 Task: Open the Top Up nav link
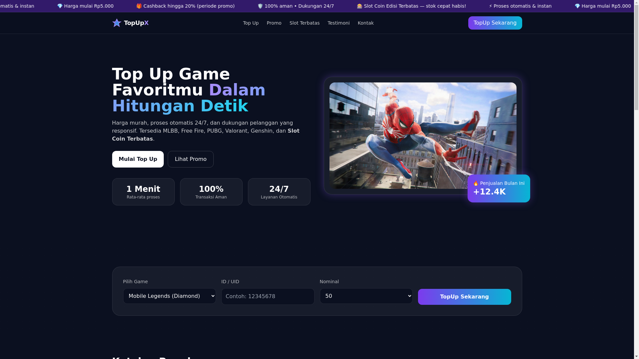click(251, 23)
